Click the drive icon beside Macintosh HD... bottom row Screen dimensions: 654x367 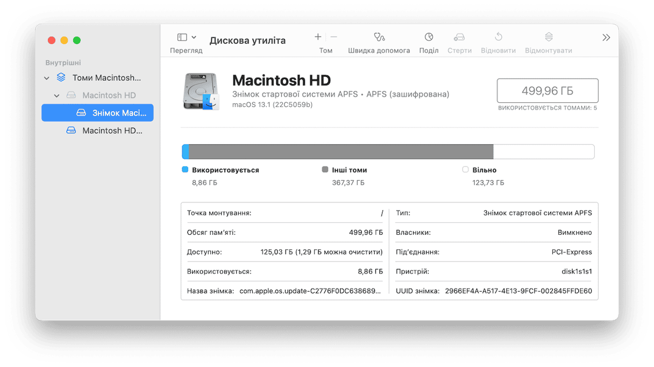click(x=71, y=130)
